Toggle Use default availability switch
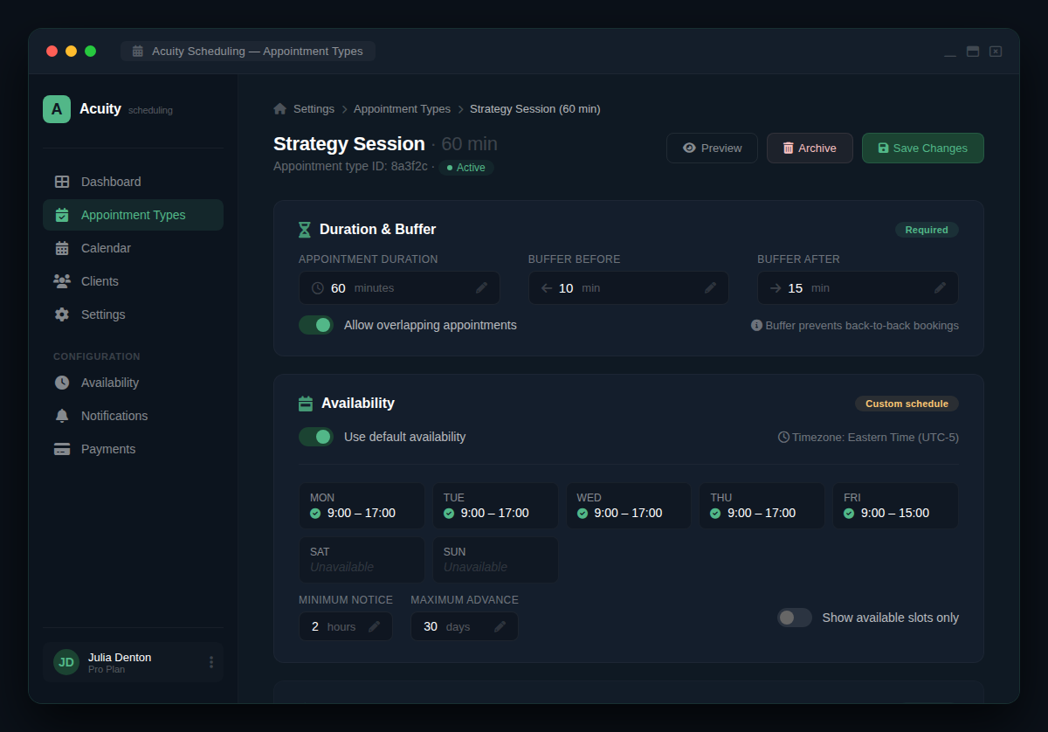Image resolution: width=1048 pixels, height=732 pixels. tap(316, 437)
